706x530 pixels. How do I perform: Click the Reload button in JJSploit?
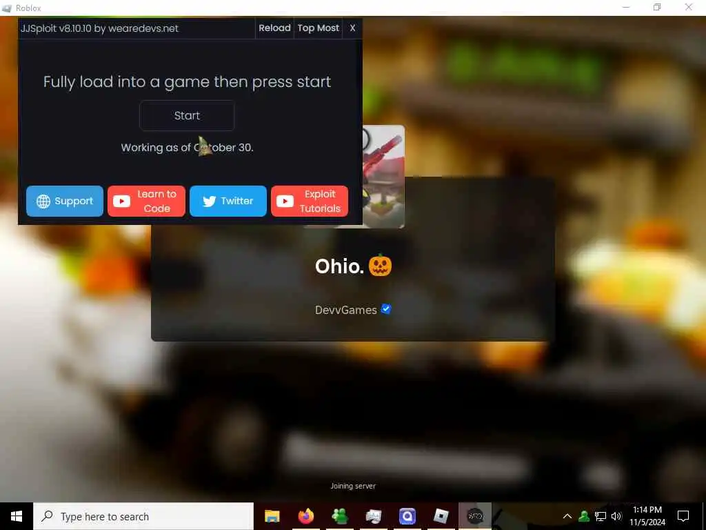point(274,28)
